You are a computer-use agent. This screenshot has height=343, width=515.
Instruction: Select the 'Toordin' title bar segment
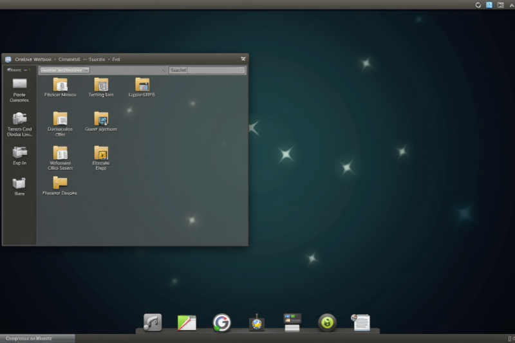coord(97,59)
